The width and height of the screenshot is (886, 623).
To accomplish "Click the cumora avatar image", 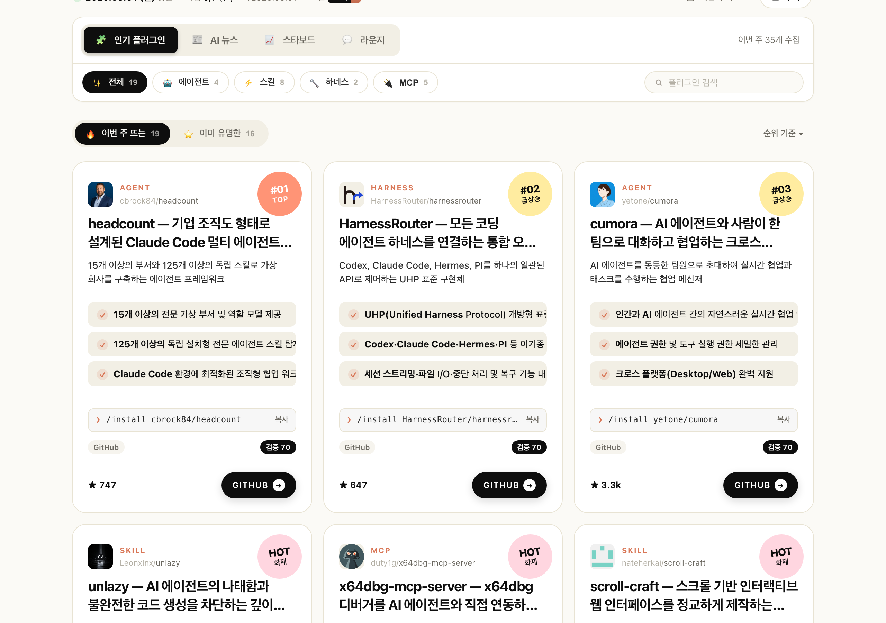I will 602,195.
